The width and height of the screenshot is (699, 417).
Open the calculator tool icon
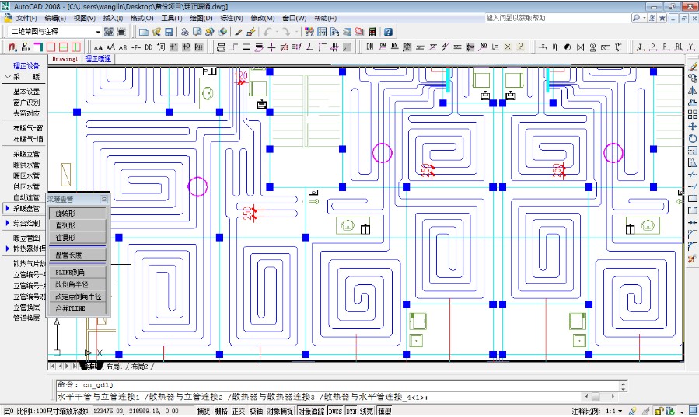[372, 32]
